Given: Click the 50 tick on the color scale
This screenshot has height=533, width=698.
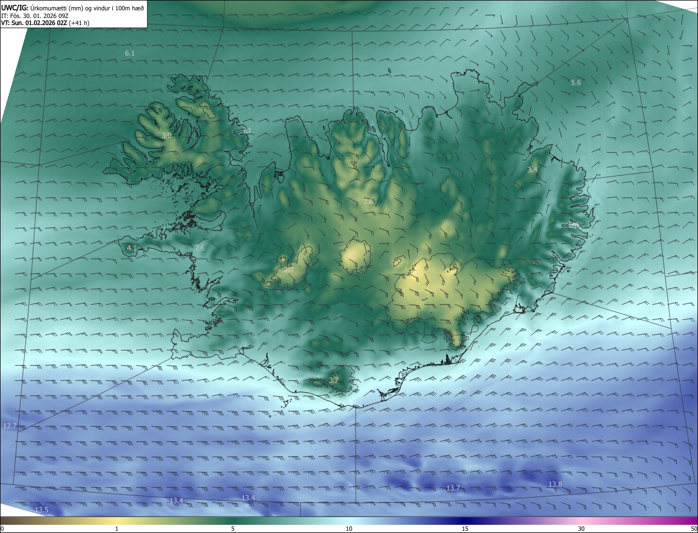Looking at the screenshot, I should [694, 529].
